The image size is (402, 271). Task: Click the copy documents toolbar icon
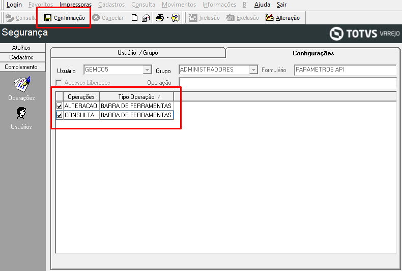click(146, 18)
